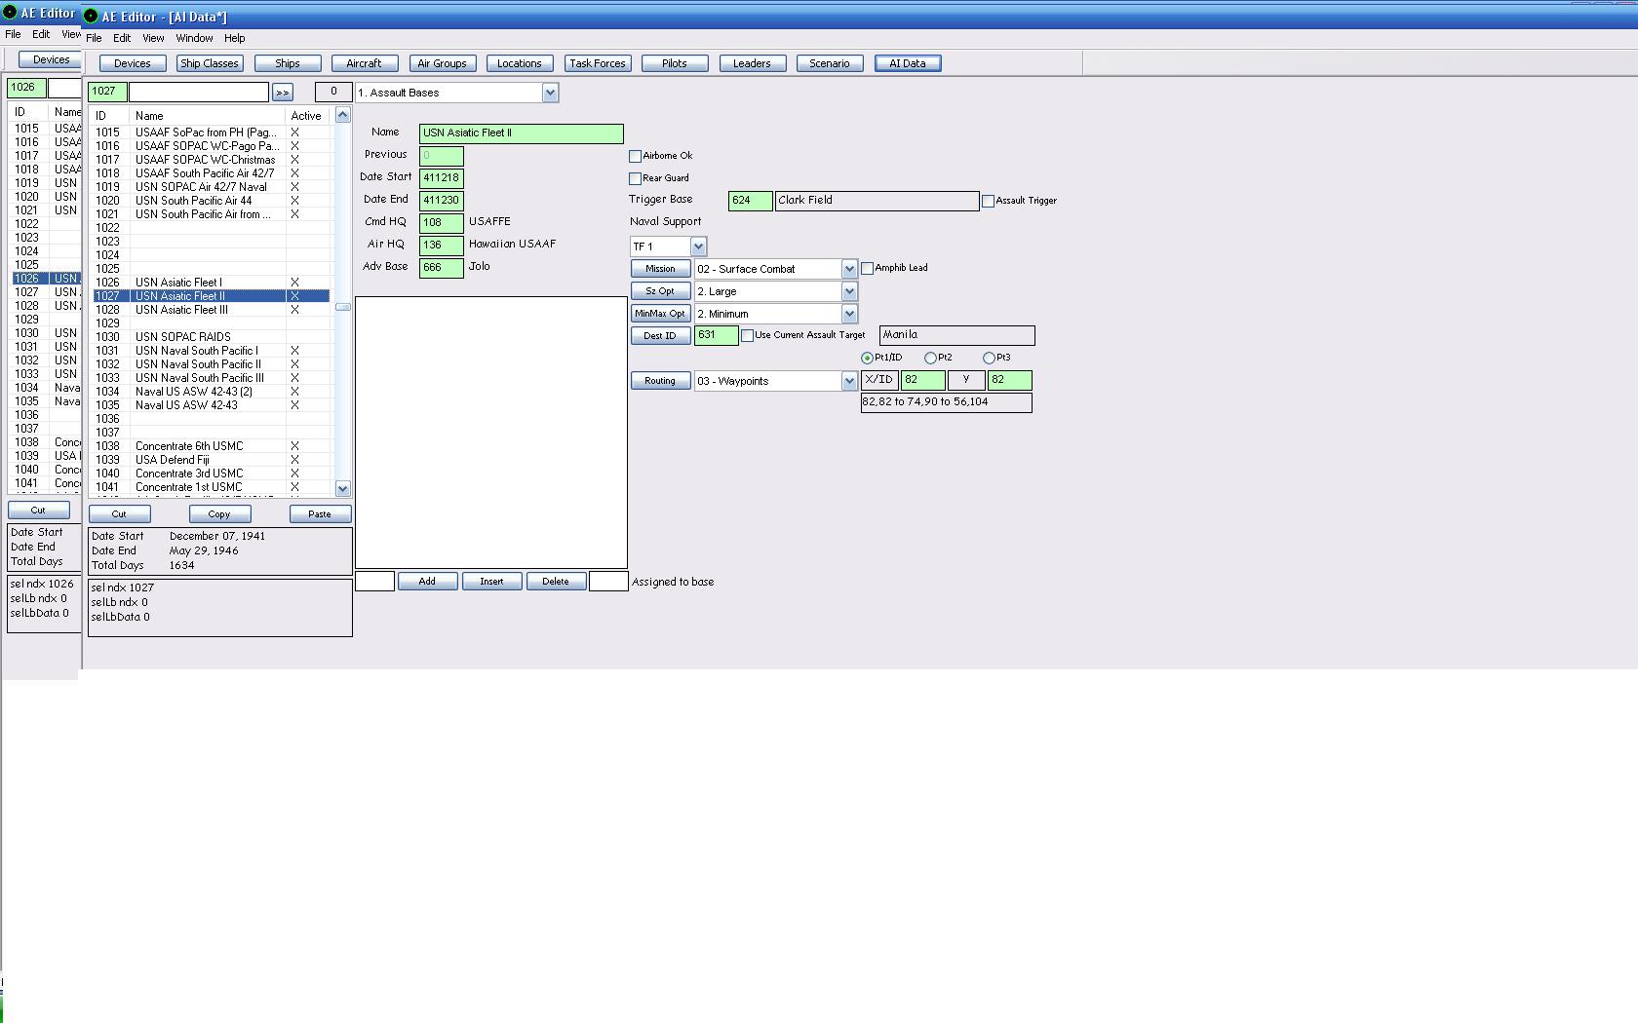Toggle the Rear Guard checkbox
The image size is (1638, 1023).
[x=635, y=178]
